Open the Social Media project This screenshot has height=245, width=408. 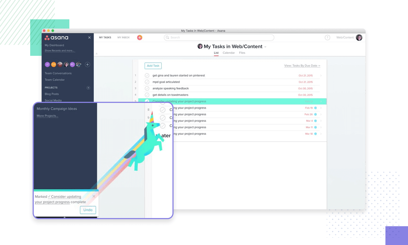click(53, 100)
